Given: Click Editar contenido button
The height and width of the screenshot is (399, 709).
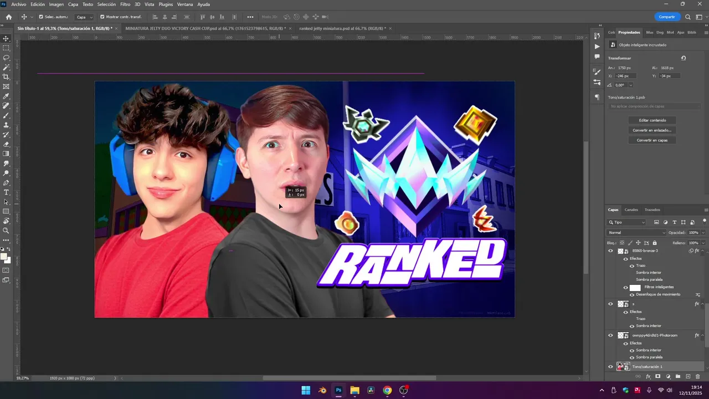Looking at the screenshot, I should tap(653, 120).
